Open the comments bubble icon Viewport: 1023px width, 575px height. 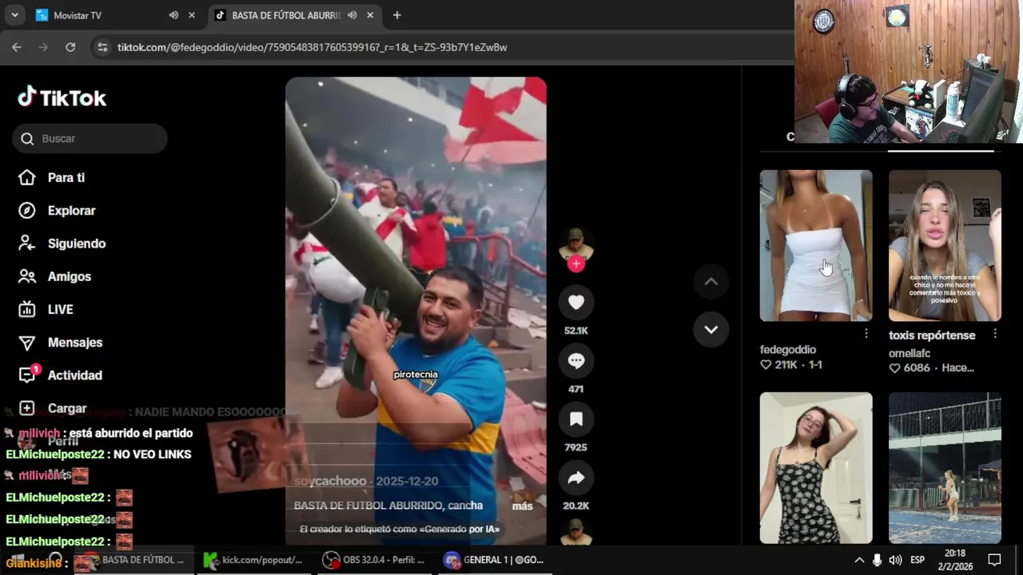tap(576, 361)
